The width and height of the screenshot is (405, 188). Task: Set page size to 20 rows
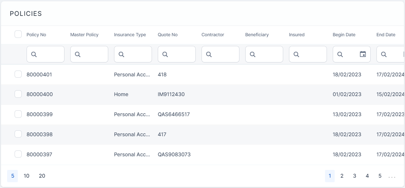pyautogui.click(x=42, y=176)
